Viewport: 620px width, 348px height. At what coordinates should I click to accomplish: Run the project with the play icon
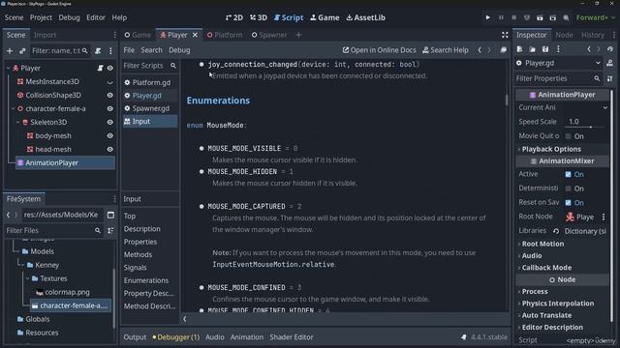point(487,17)
